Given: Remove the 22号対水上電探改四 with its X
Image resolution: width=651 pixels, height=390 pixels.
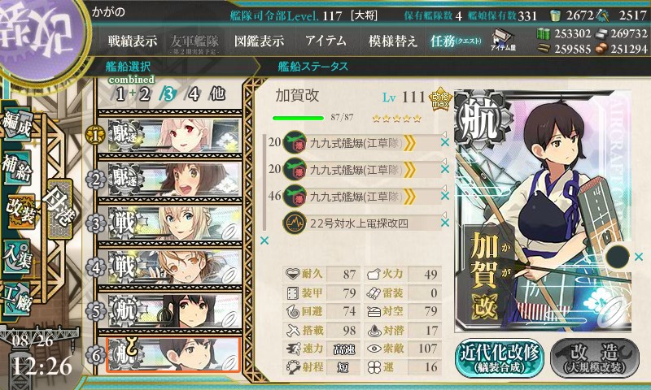Looking at the screenshot, I should (x=445, y=223).
